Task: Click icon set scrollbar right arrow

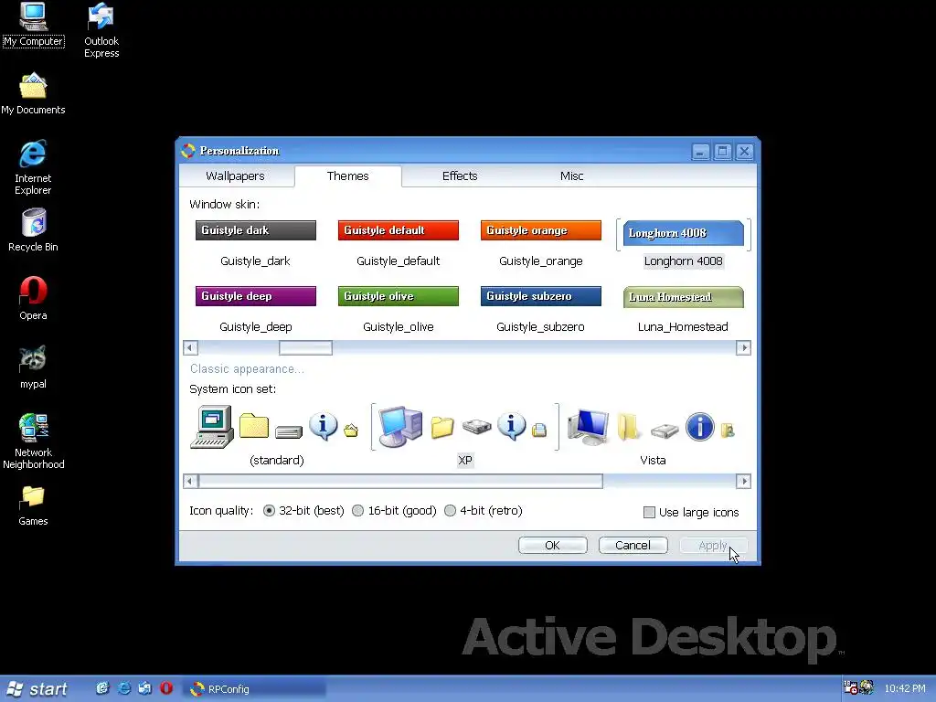Action: click(743, 481)
